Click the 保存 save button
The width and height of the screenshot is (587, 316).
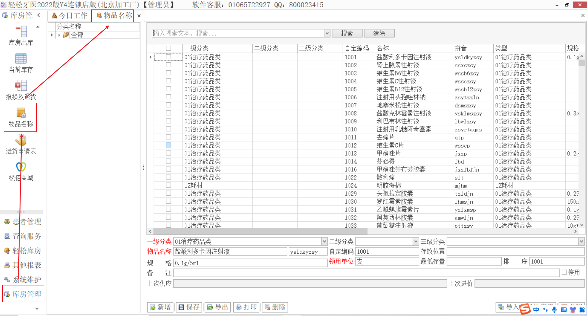coord(189,307)
